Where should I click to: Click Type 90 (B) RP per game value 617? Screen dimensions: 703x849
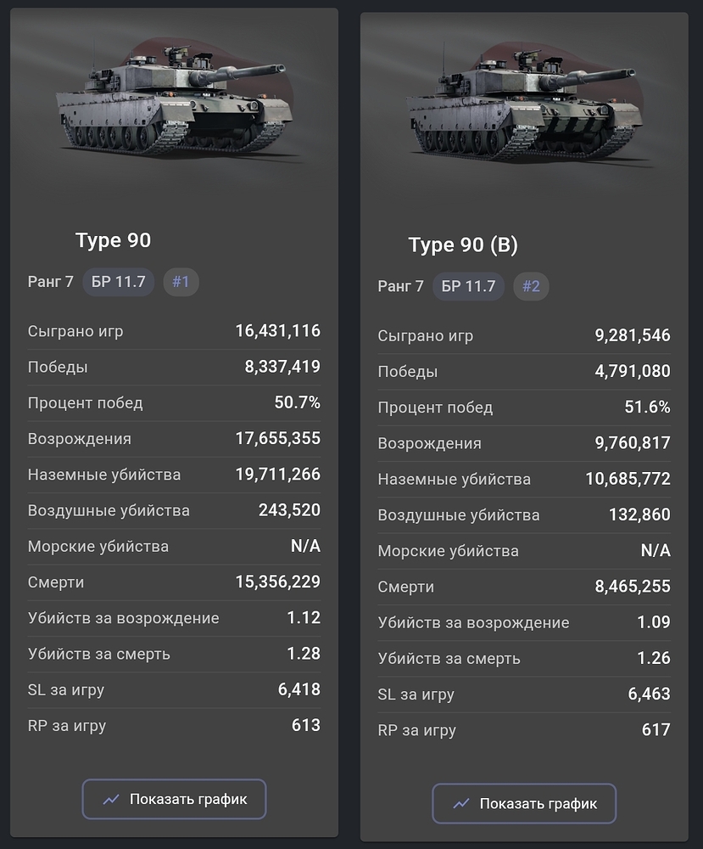[x=656, y=730]
